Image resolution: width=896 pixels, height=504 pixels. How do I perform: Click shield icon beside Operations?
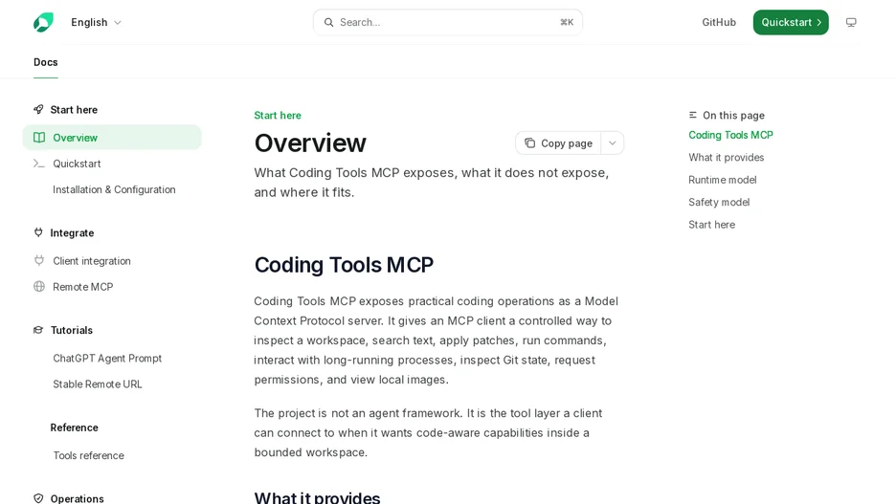[x=38, y=498]
